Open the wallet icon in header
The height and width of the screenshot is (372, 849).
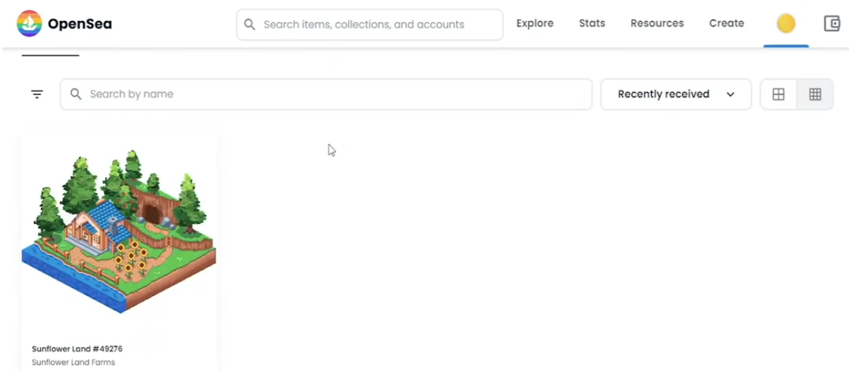[x=831, y=23]
